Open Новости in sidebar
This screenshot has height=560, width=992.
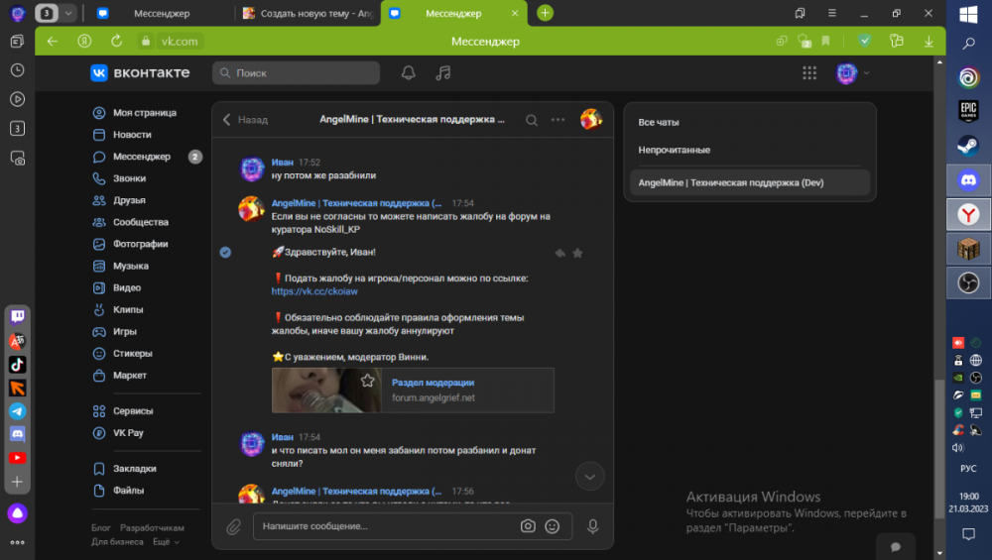132,135
